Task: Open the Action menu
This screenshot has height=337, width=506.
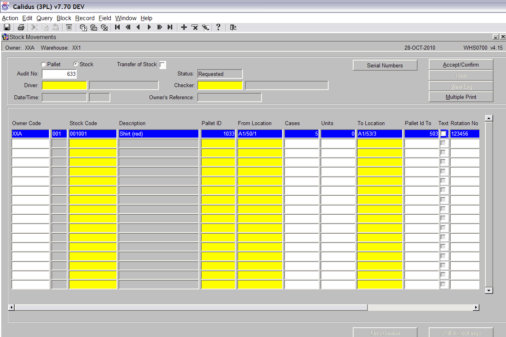Action: click(10, 18)
